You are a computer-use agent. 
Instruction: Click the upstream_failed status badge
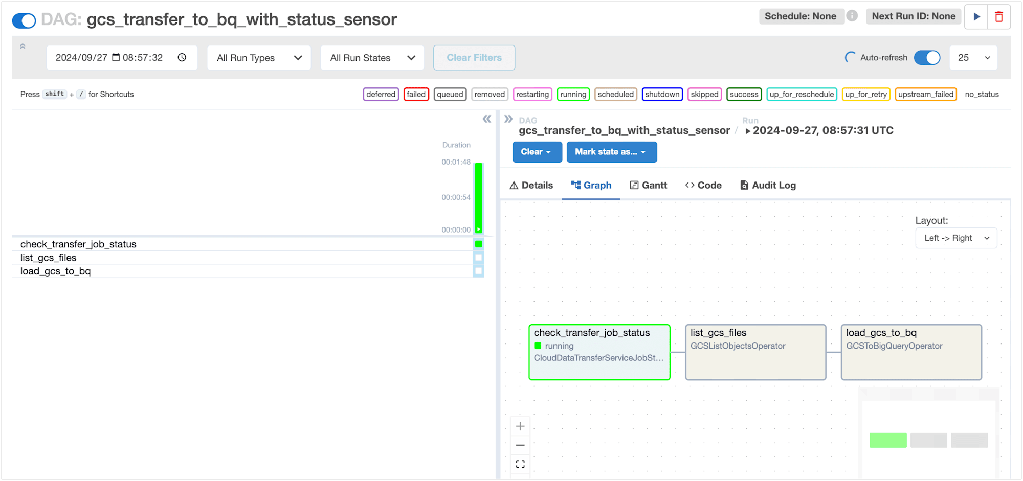click(925, 94)
